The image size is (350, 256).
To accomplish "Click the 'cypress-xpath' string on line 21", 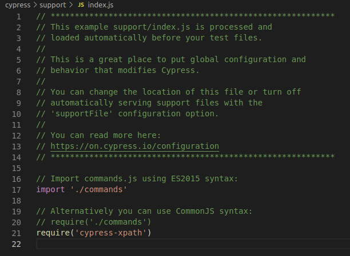I will pos(111,233).
